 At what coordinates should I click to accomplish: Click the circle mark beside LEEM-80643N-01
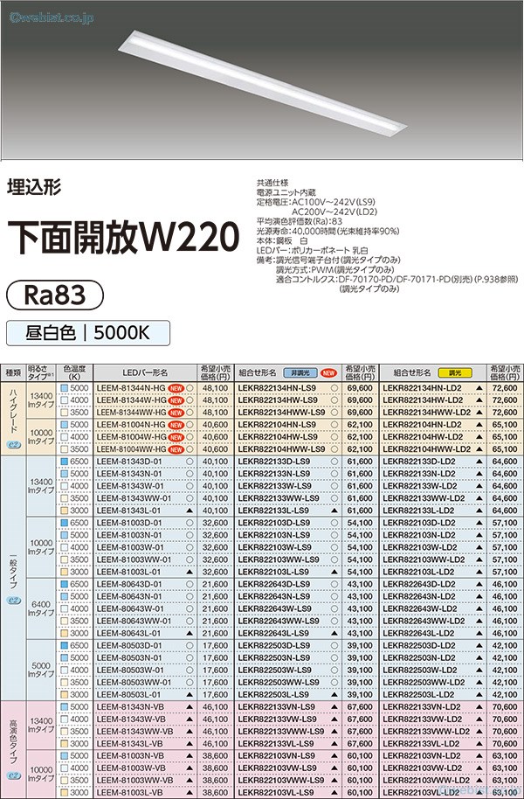190,596
